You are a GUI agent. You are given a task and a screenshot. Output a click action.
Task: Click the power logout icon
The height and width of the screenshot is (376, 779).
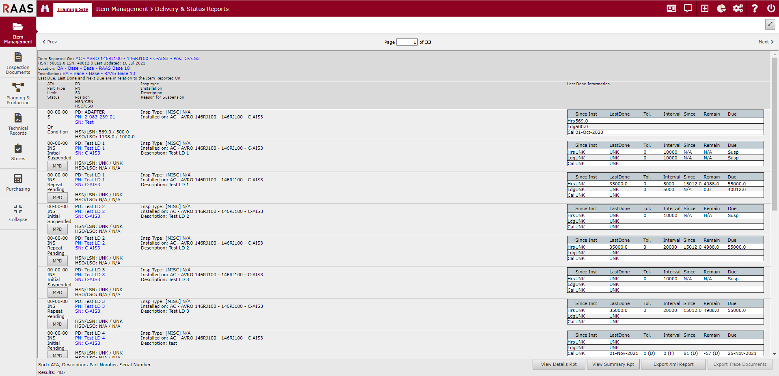tap(771, 9)
